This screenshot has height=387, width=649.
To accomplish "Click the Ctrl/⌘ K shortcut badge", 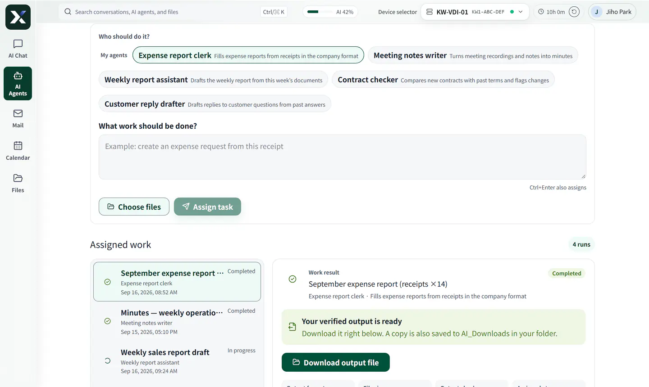I will (x=274, y=12).
